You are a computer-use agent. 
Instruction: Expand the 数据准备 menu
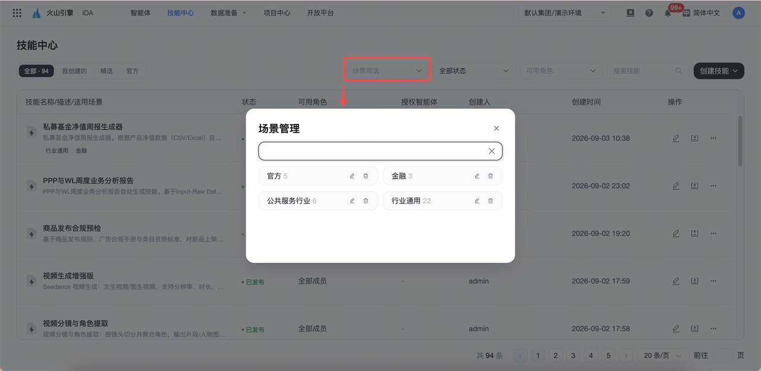pyautogui.click(x=228, y=12)
